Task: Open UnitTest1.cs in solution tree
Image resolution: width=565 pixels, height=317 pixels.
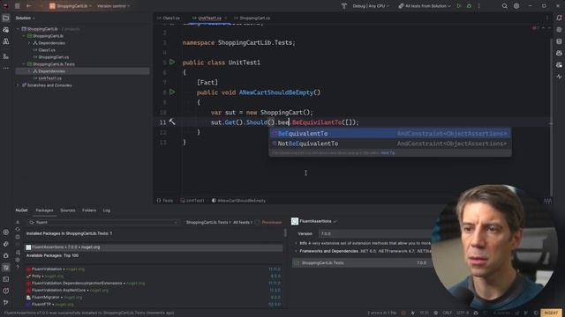Action: 47,78
